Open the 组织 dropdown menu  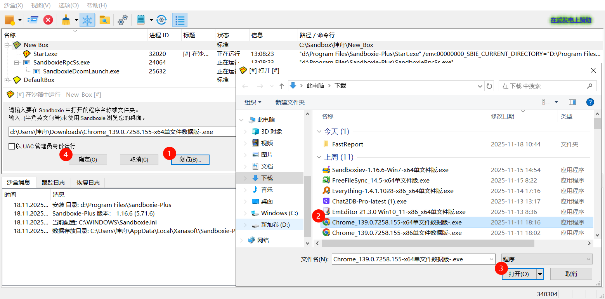pyautogui.click(x=253, y=102)
